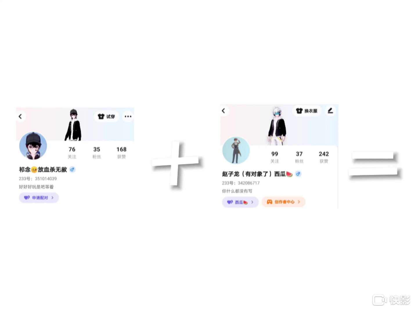The width and height of the screenshot is (418, 313).
Task: Open the 99 关注 following list
Action: pyautogui.click(x=275, y=157)
